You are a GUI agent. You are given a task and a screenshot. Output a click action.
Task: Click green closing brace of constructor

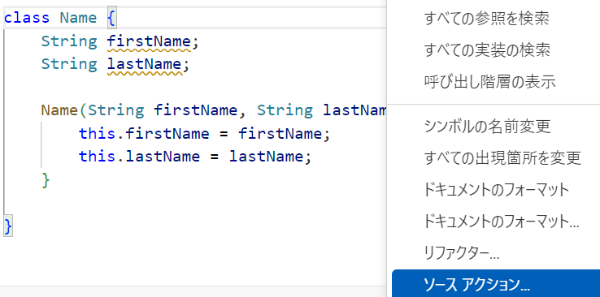pyautogui.click(x=46, y=180)
